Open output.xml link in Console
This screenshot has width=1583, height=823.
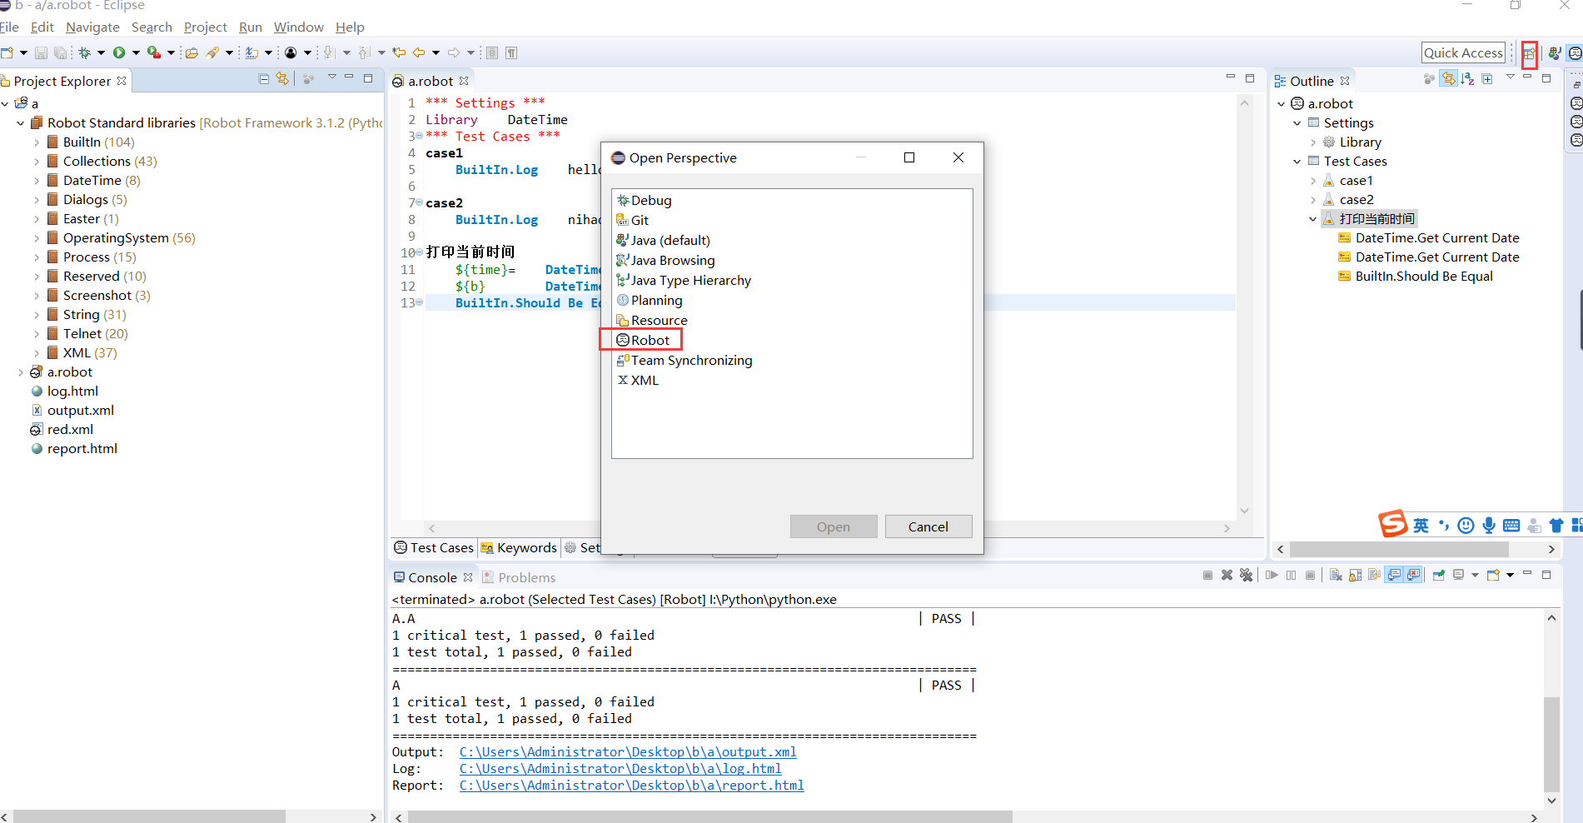(x=628, y=752)
